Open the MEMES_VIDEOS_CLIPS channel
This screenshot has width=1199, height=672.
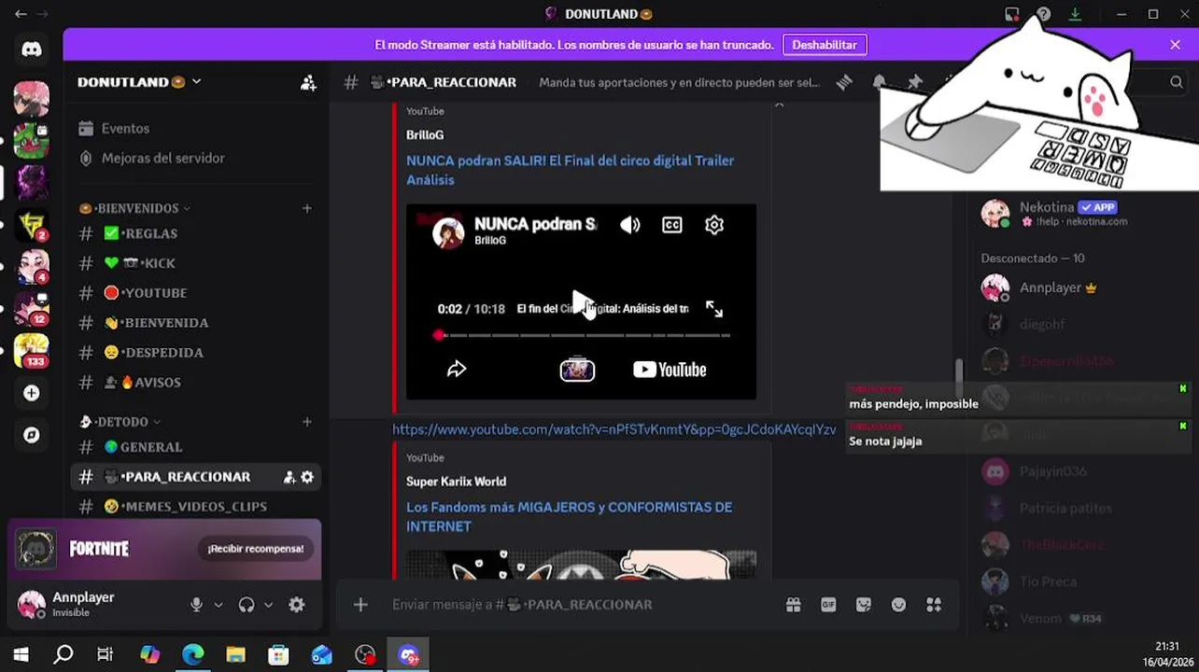[196, 507]
